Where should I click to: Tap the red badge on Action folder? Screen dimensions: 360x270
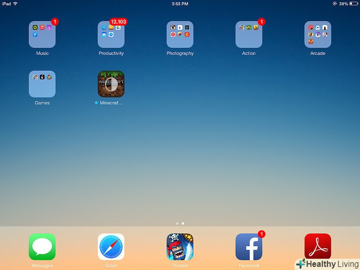coord(262,22)
